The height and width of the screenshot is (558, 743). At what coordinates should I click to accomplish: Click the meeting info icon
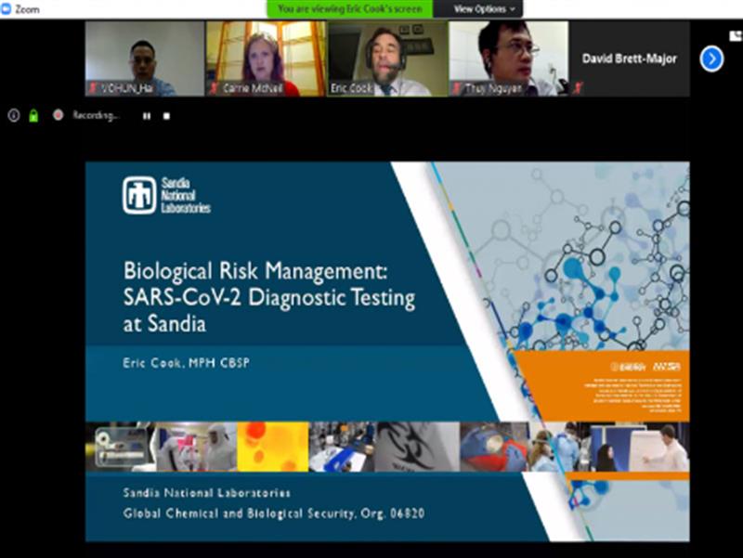(13, 116)
